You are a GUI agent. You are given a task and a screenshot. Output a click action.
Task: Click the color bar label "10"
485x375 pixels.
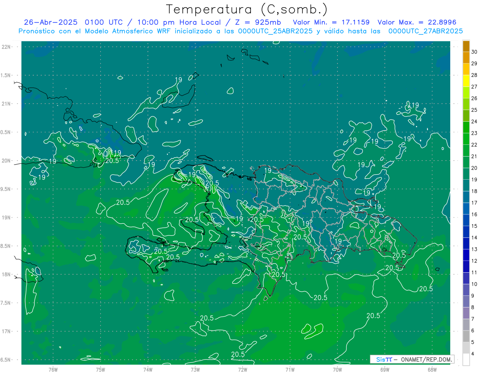(474, 284)
